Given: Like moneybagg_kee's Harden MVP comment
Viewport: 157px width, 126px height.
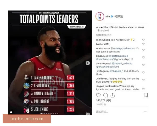Looking at the screenshot, I should point(143,40).
